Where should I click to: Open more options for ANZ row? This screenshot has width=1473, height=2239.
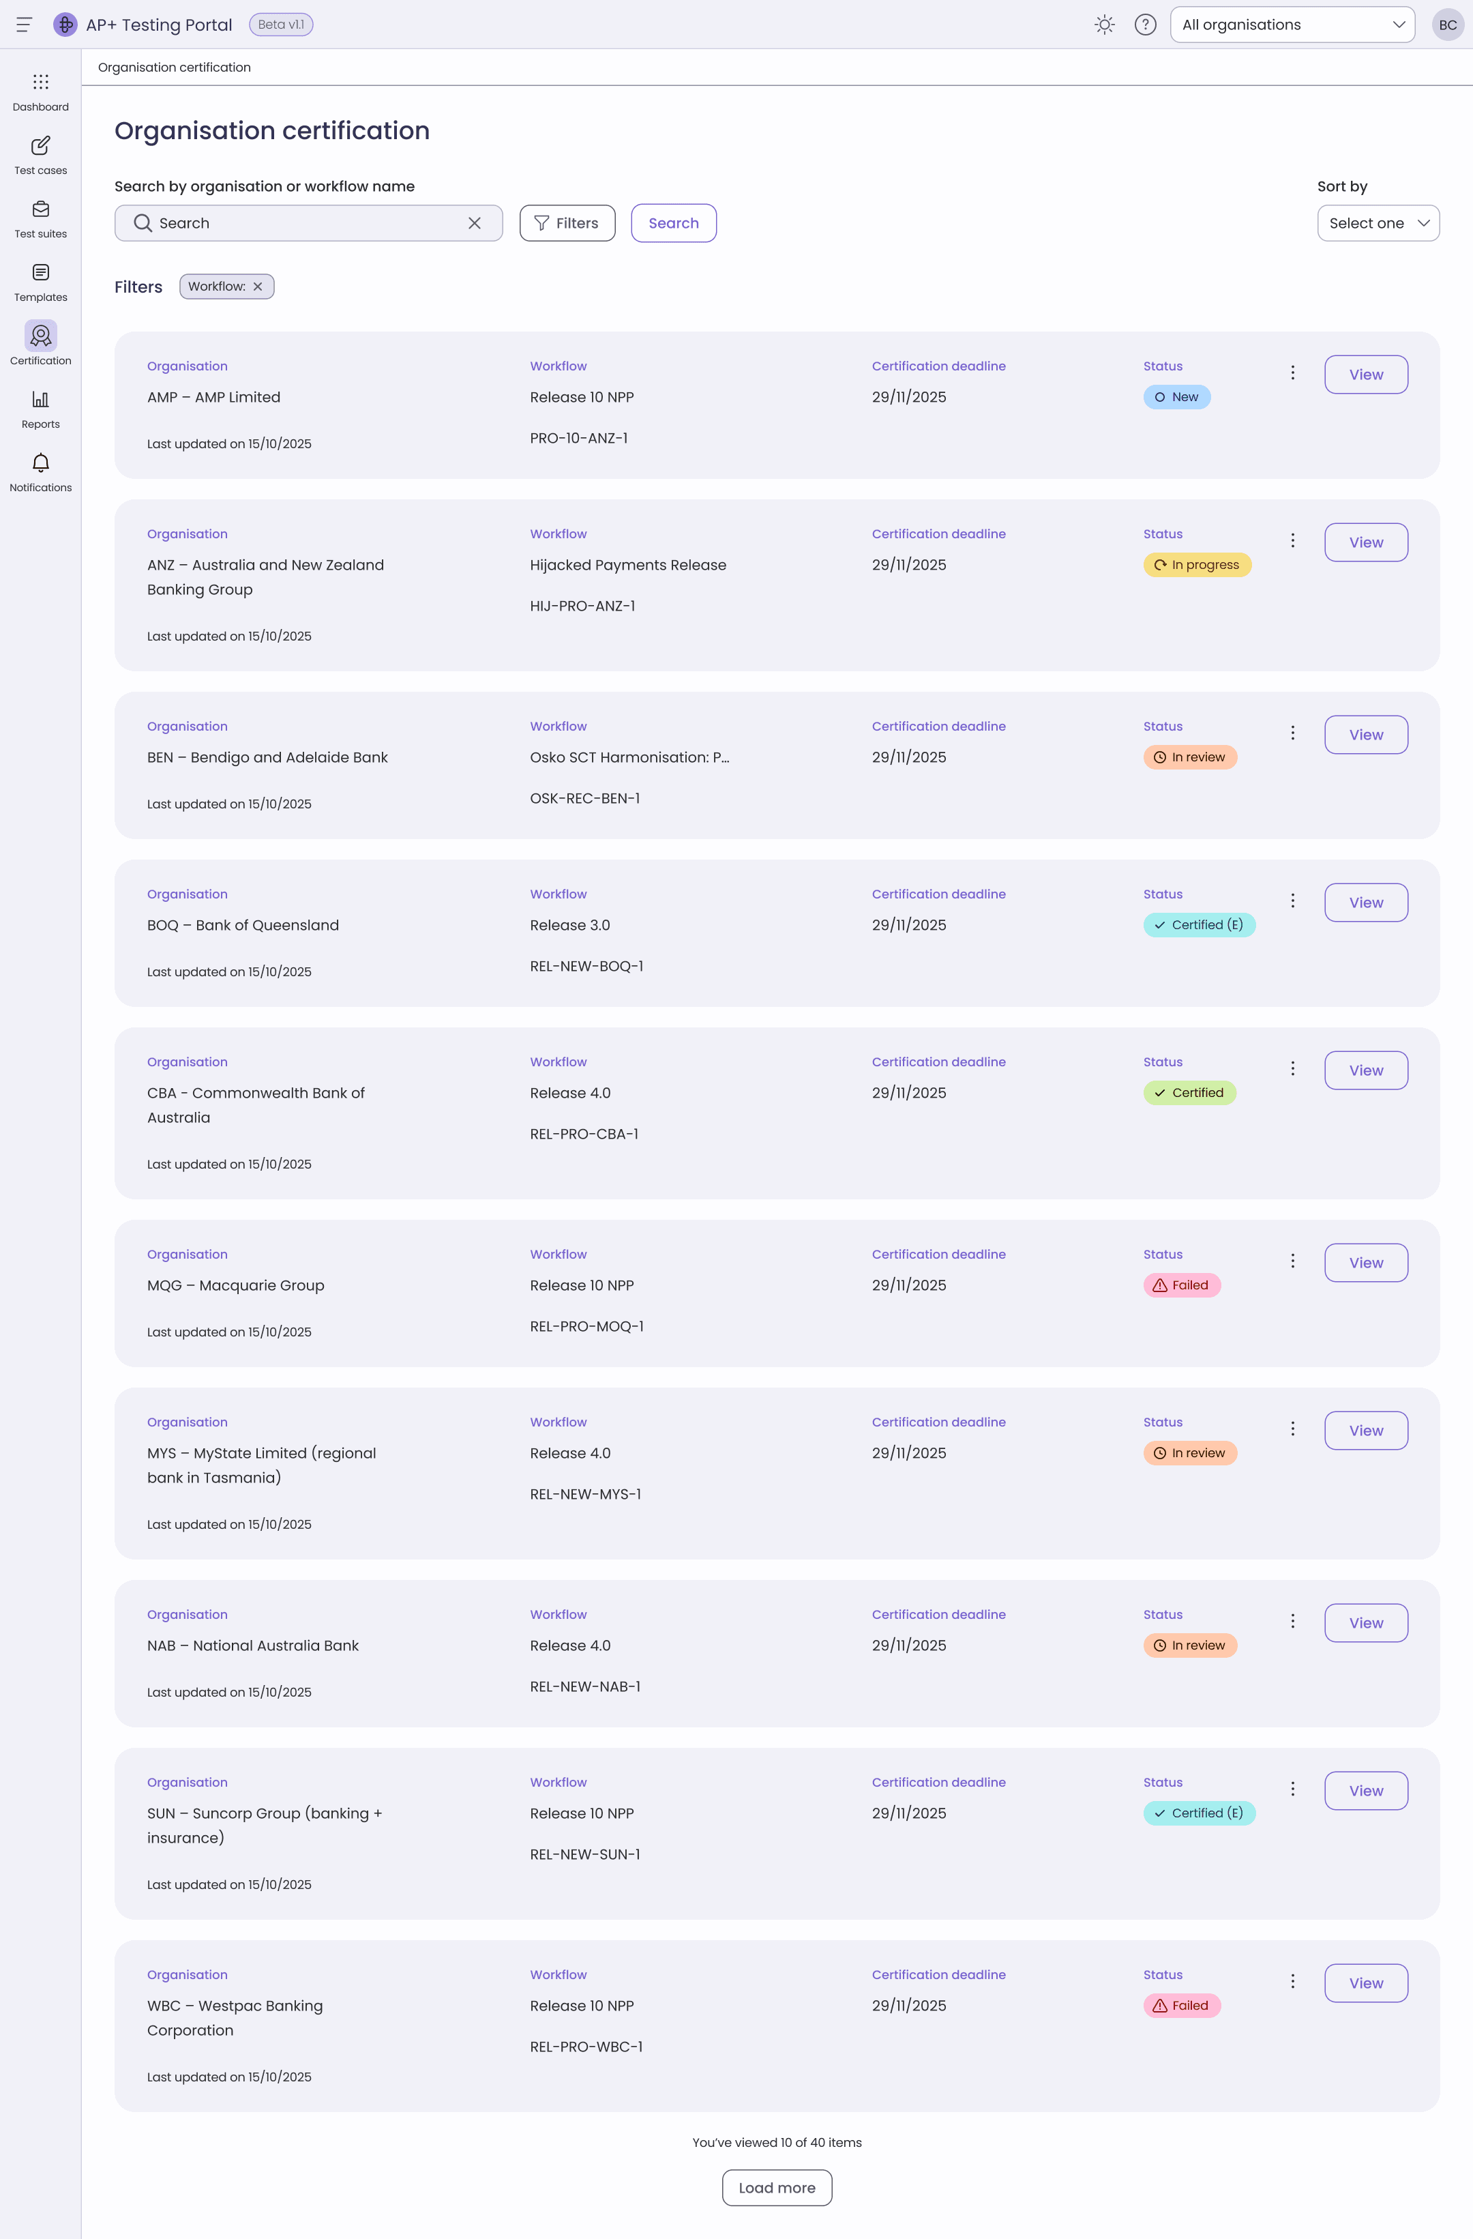tap(1292, 541)
